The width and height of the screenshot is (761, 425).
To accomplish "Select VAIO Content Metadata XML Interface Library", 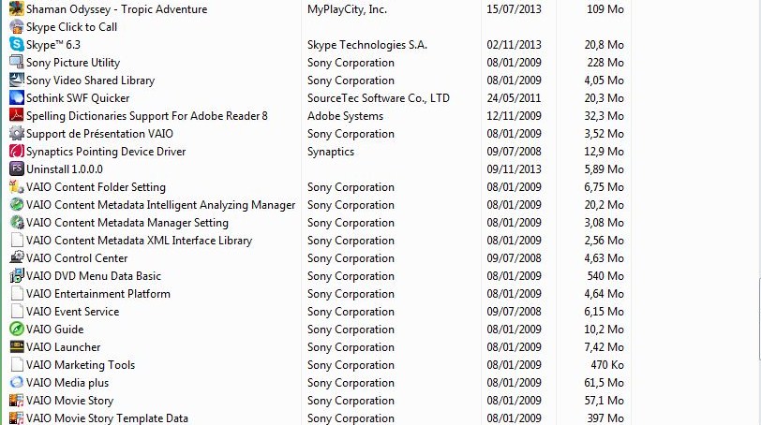I will [x=139, y=241].
